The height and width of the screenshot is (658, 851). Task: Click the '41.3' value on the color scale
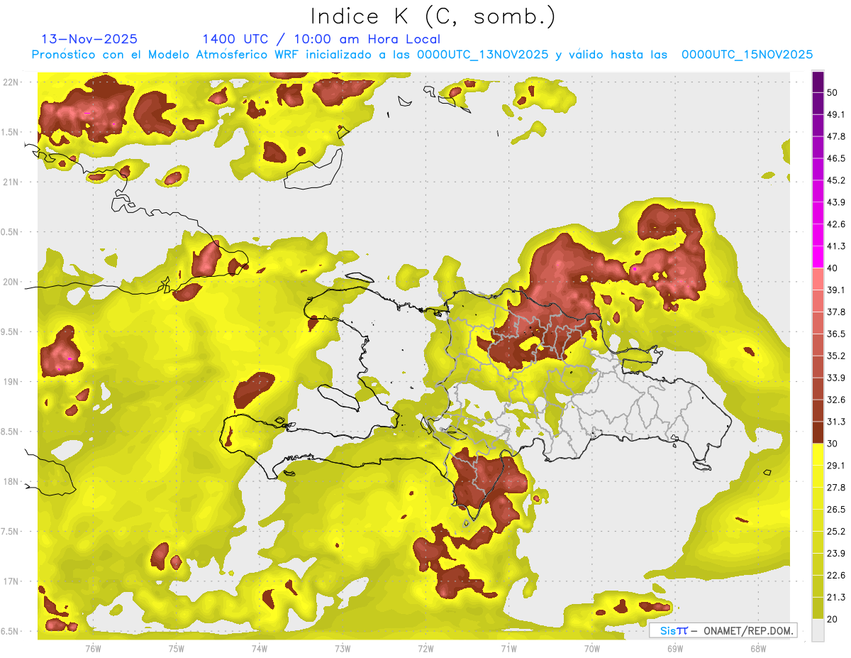point(835,246)
